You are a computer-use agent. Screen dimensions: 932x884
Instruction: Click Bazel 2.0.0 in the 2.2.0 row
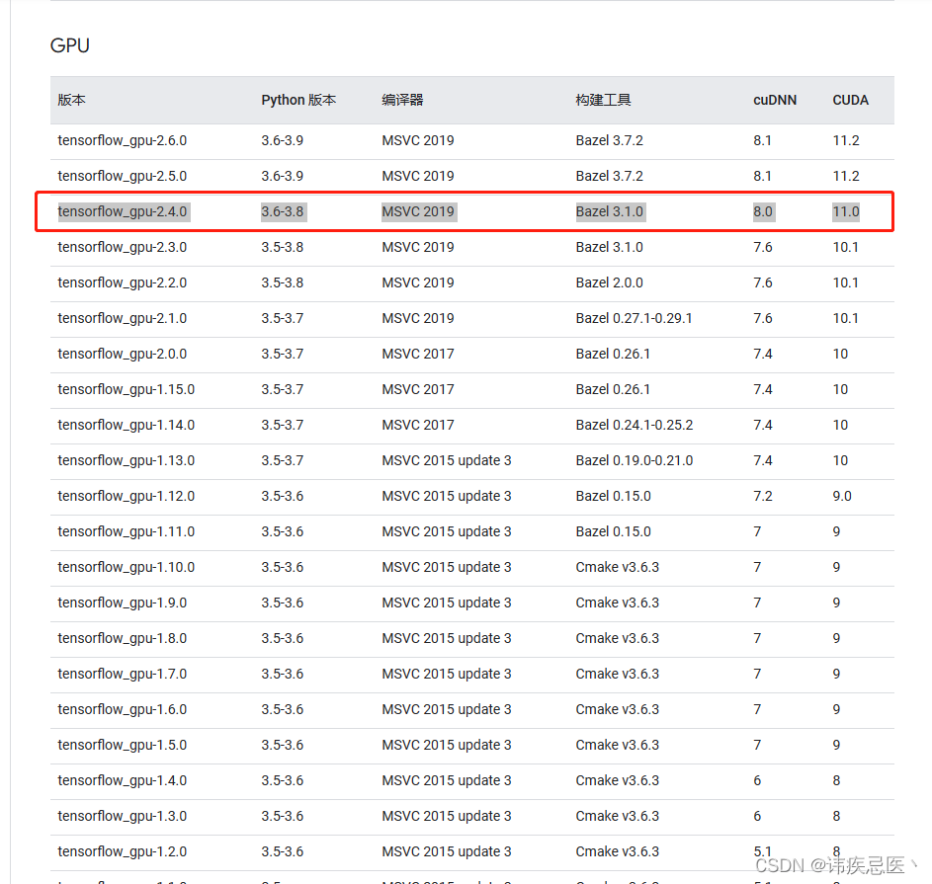[x=609, y=282]
